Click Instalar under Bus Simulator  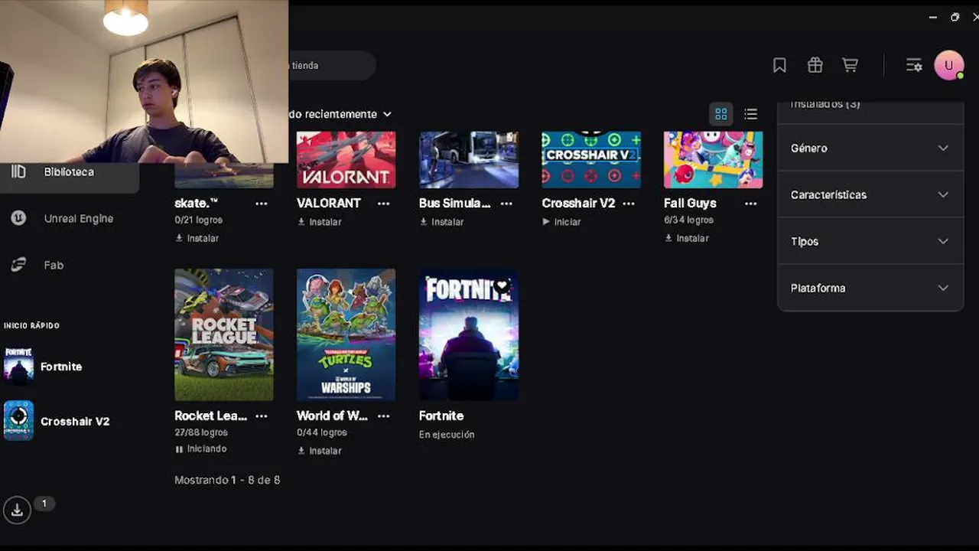pyautogui.click(x=442, y=222)
